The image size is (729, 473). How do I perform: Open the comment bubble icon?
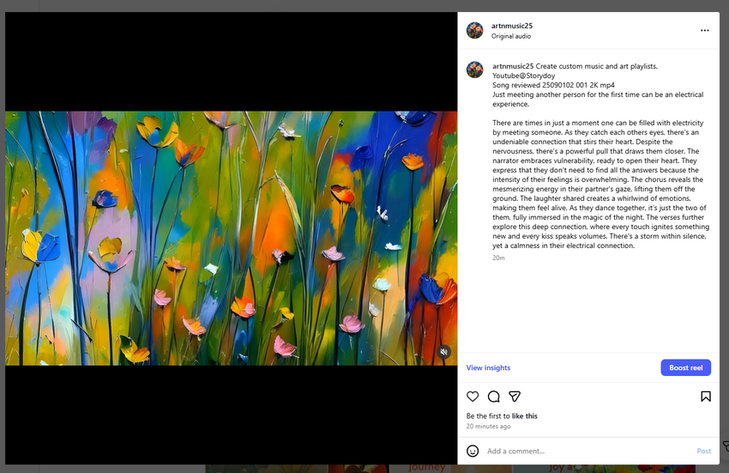pos(493,397)
